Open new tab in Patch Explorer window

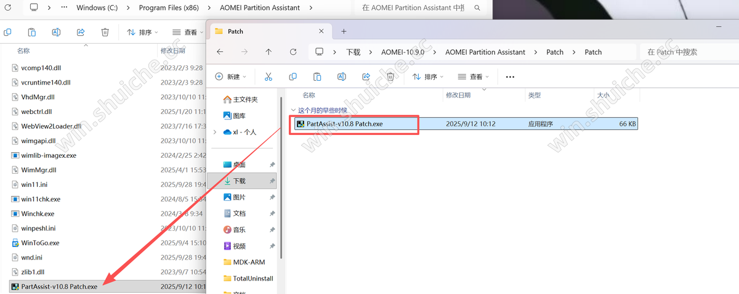pyautogui.click(x=344, y=31)
